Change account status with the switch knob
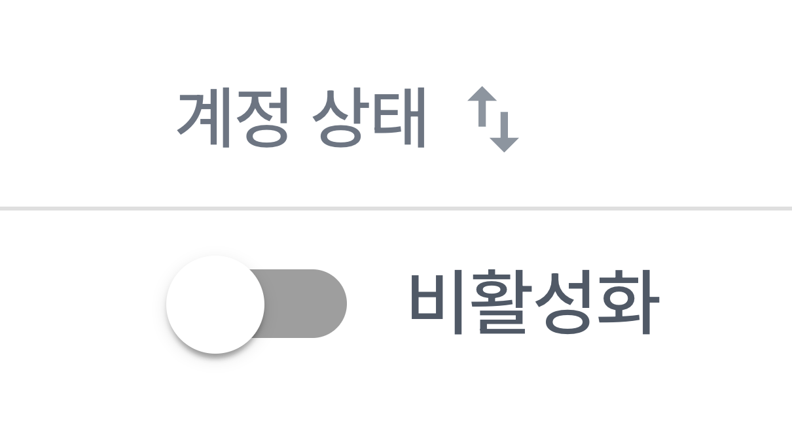792x438 pixels. (215, 305)
